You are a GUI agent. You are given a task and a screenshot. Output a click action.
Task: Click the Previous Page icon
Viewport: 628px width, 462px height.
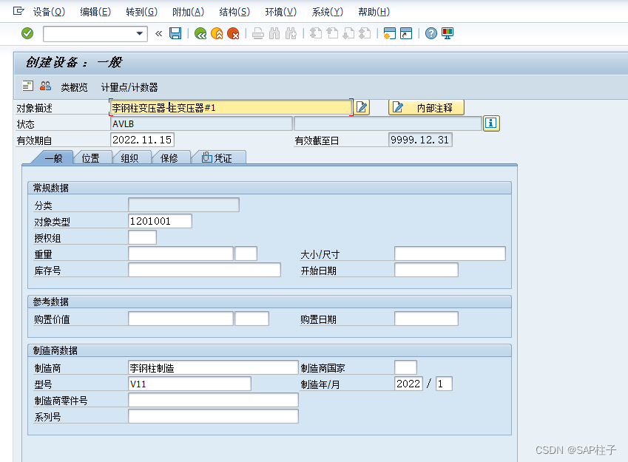[332, 33]
